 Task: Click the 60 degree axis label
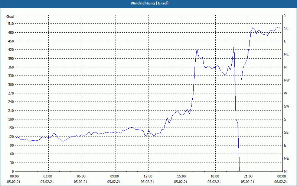[12, 154]
